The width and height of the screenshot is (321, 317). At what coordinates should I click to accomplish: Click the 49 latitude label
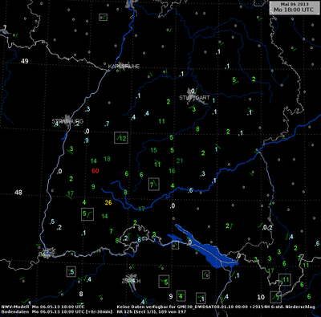25,61
